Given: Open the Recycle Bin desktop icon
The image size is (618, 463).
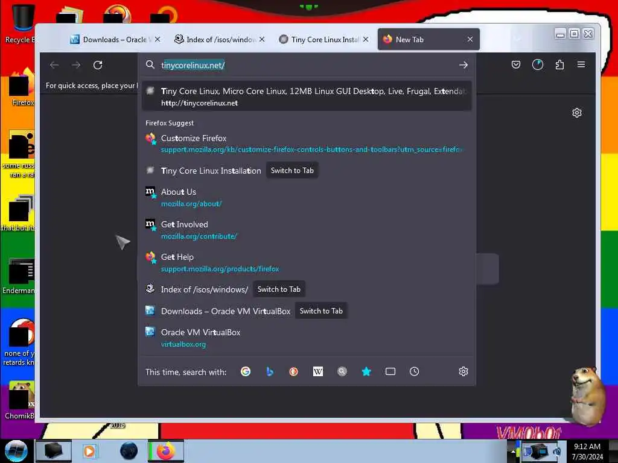Looking at the screenshot, I should (x=22, y=23).
